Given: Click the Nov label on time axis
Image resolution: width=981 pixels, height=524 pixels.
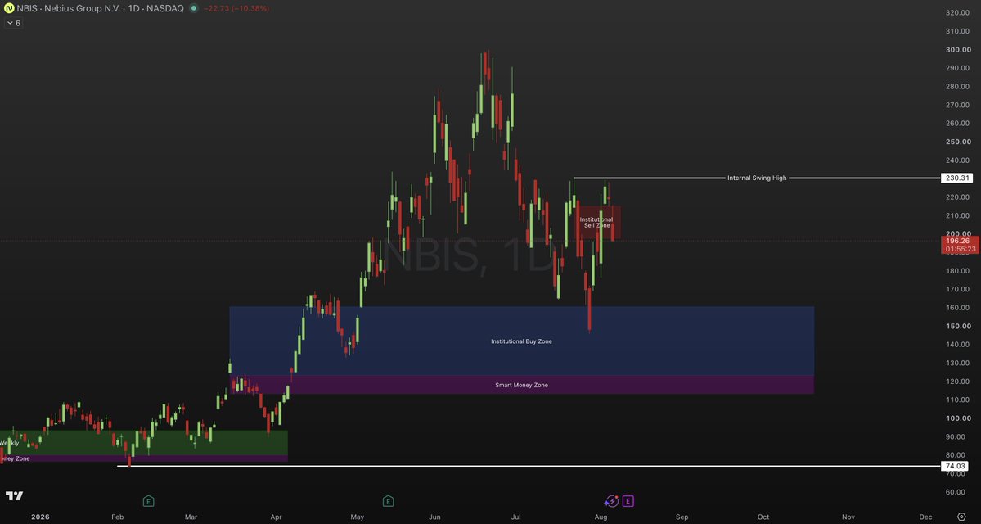Looking at the screenshot, I should tap(848, 517).
